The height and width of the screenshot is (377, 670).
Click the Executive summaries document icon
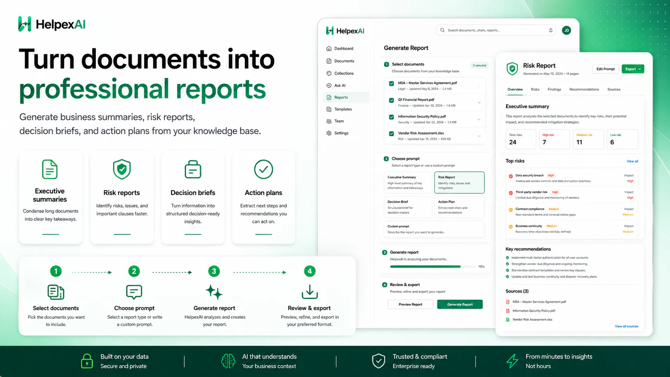(50, 169)
